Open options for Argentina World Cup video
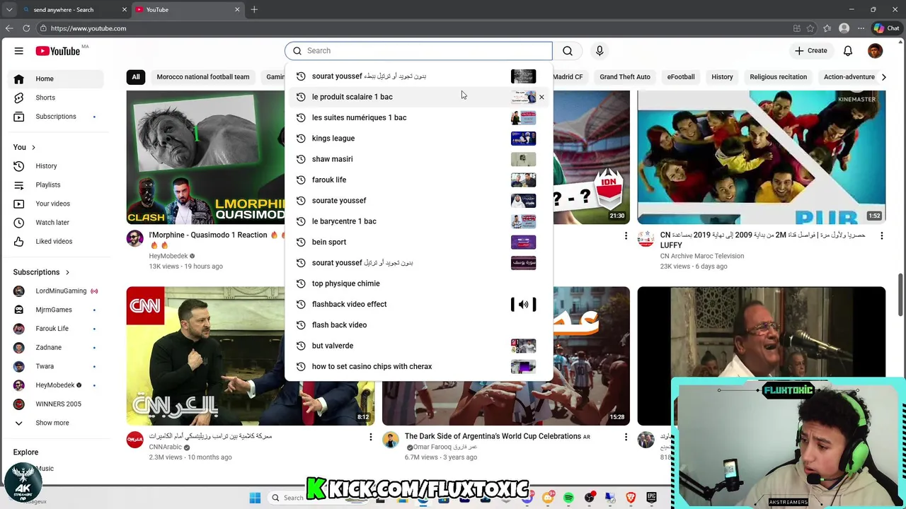Image resolution: width=906 pixels, height=509 pixels. coord(626,438)
